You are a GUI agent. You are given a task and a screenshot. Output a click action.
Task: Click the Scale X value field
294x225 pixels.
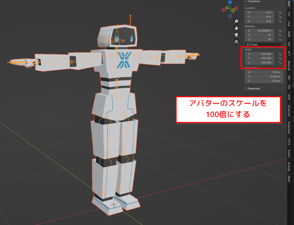point(260,54)
